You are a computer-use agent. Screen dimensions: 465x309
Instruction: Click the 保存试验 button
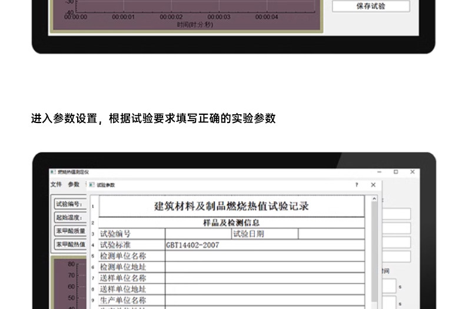[x=371, y=6]
